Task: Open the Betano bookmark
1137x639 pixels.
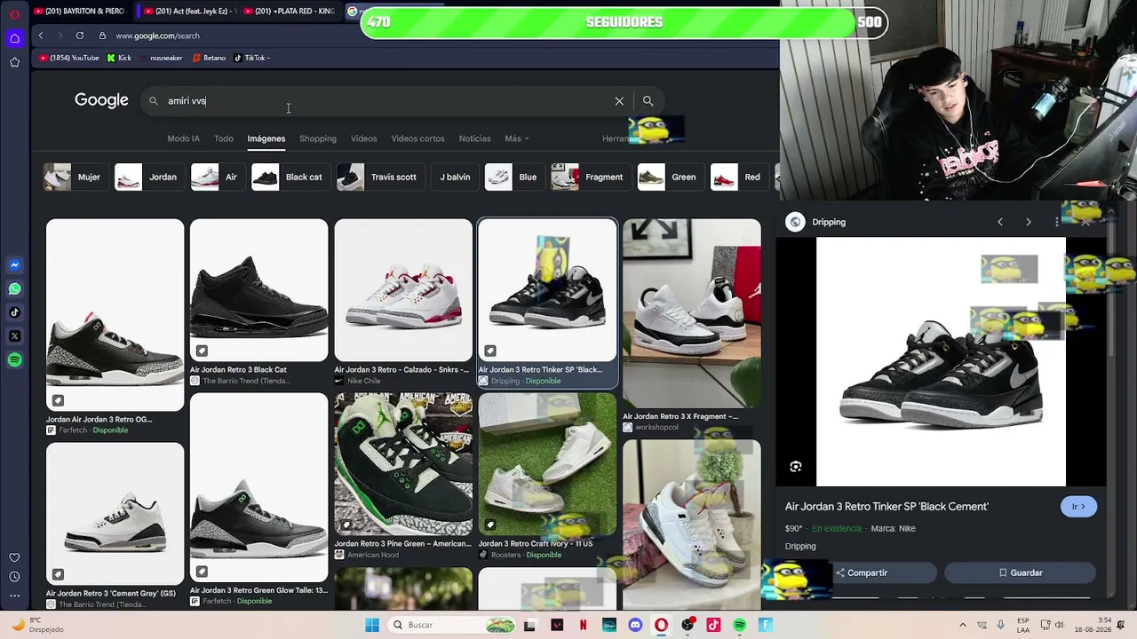Action: pos(210,58)
